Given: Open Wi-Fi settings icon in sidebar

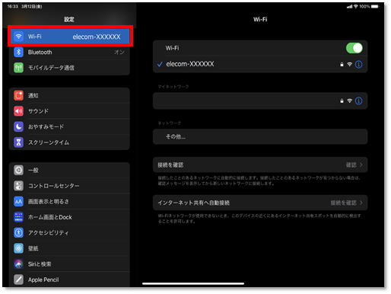Looking at the screenshot, I should (18, 37).
